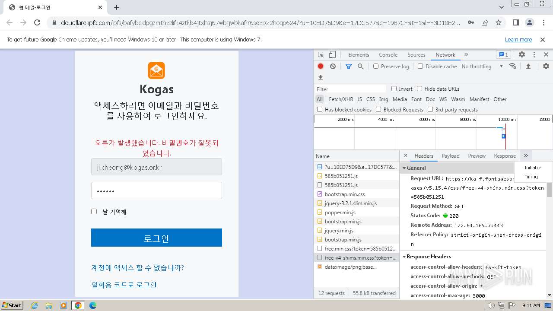This screenshot has width=553, height=311.
Task: Go back with Chrome's back arrow
Action: [10, 22]
